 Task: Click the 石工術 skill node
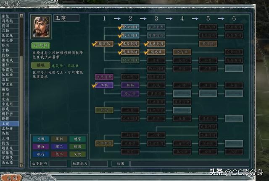pos(130,93)
